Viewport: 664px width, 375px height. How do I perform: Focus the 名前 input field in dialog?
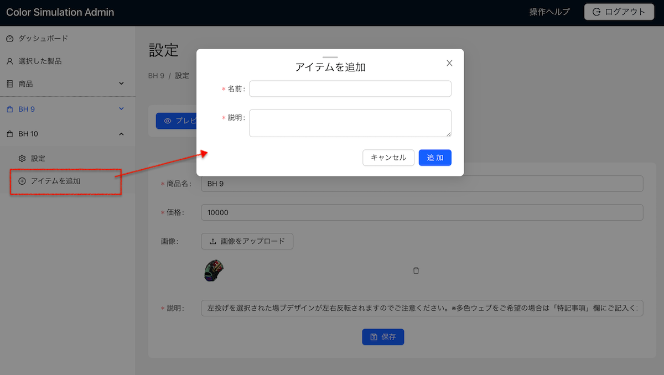[x=350, y=89]
